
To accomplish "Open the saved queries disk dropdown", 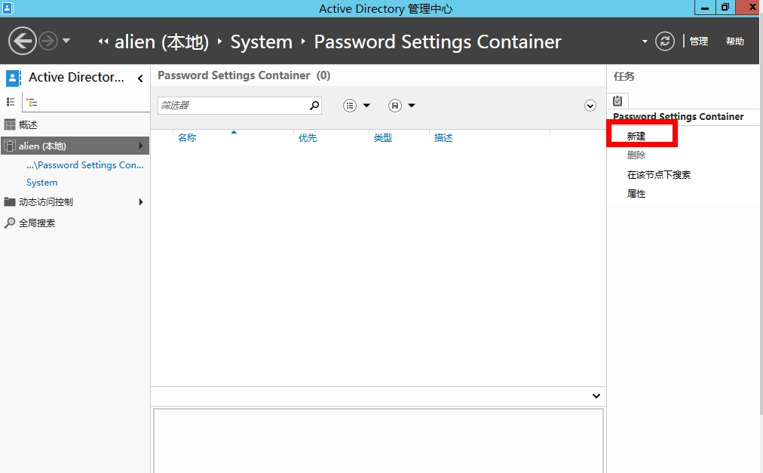I will click(x=403, y=106).
